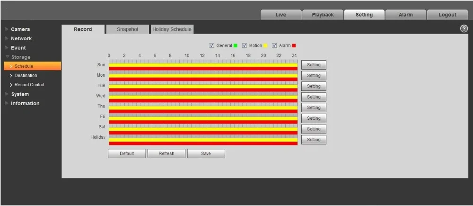Click Tuesday's gray general timeline row

click(x=203, y=83)
